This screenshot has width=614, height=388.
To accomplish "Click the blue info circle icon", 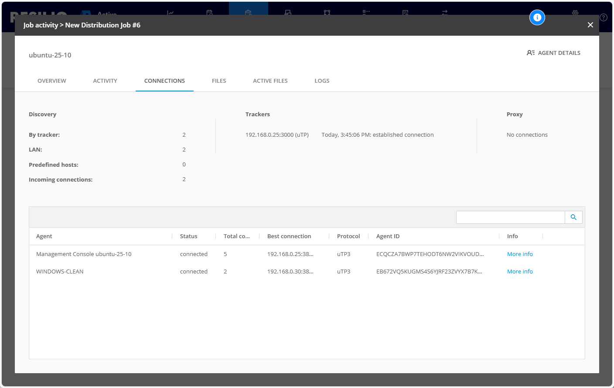I will [537, 17].
